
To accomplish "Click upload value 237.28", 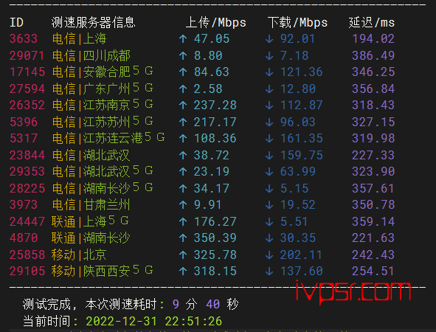I will tap(215, 105).
